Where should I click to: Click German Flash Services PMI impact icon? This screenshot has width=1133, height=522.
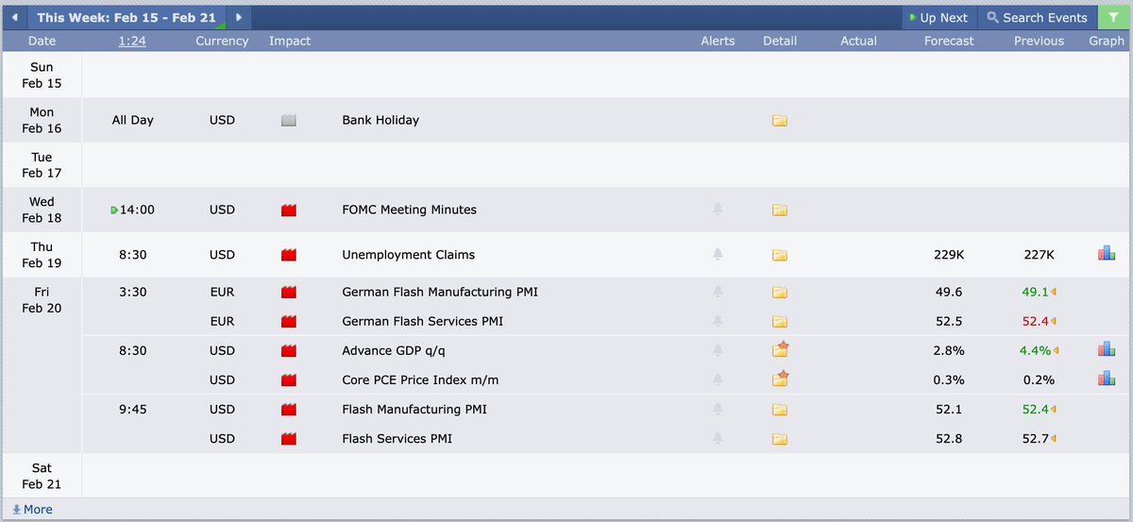click(289, 321)
